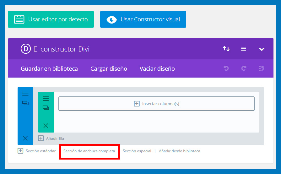Screen dimensions: 281x174
Task: Open blue section settings hamburger icon
Action: tap(25, 94)
